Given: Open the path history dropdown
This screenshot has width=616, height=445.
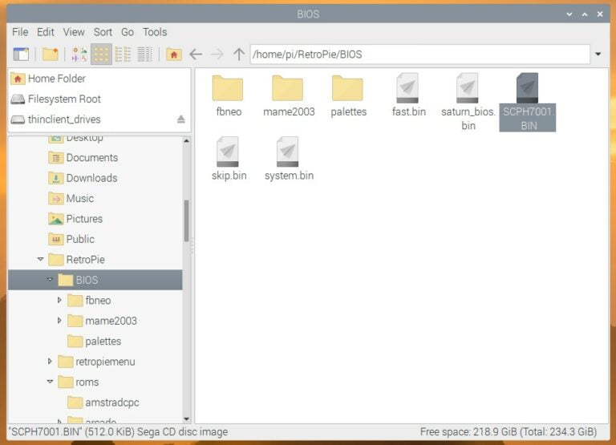Looking at the screenshot, I should 598,55.
